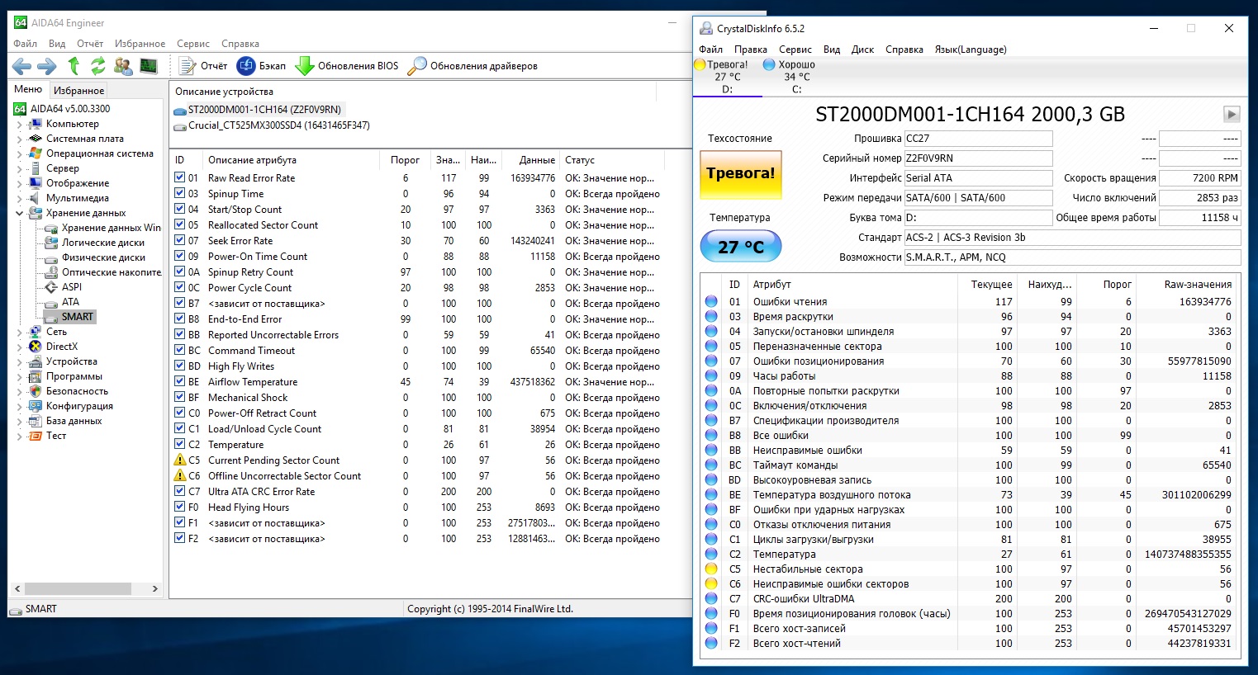This screenshot has width=1258, height=675.
Task: Select the Хорошо disk C: in CrystalDiskInfo
Action: click(x=790, y=76)
